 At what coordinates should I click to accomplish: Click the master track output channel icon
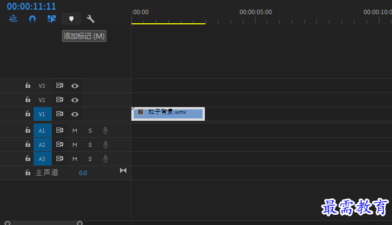pos(123,171)
